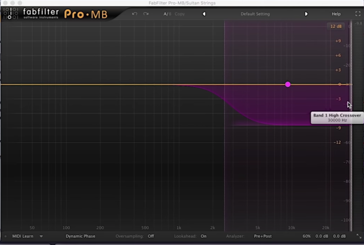Click the rightmost 0.0 dB level value
364x245 pixels.
point(339,236)
